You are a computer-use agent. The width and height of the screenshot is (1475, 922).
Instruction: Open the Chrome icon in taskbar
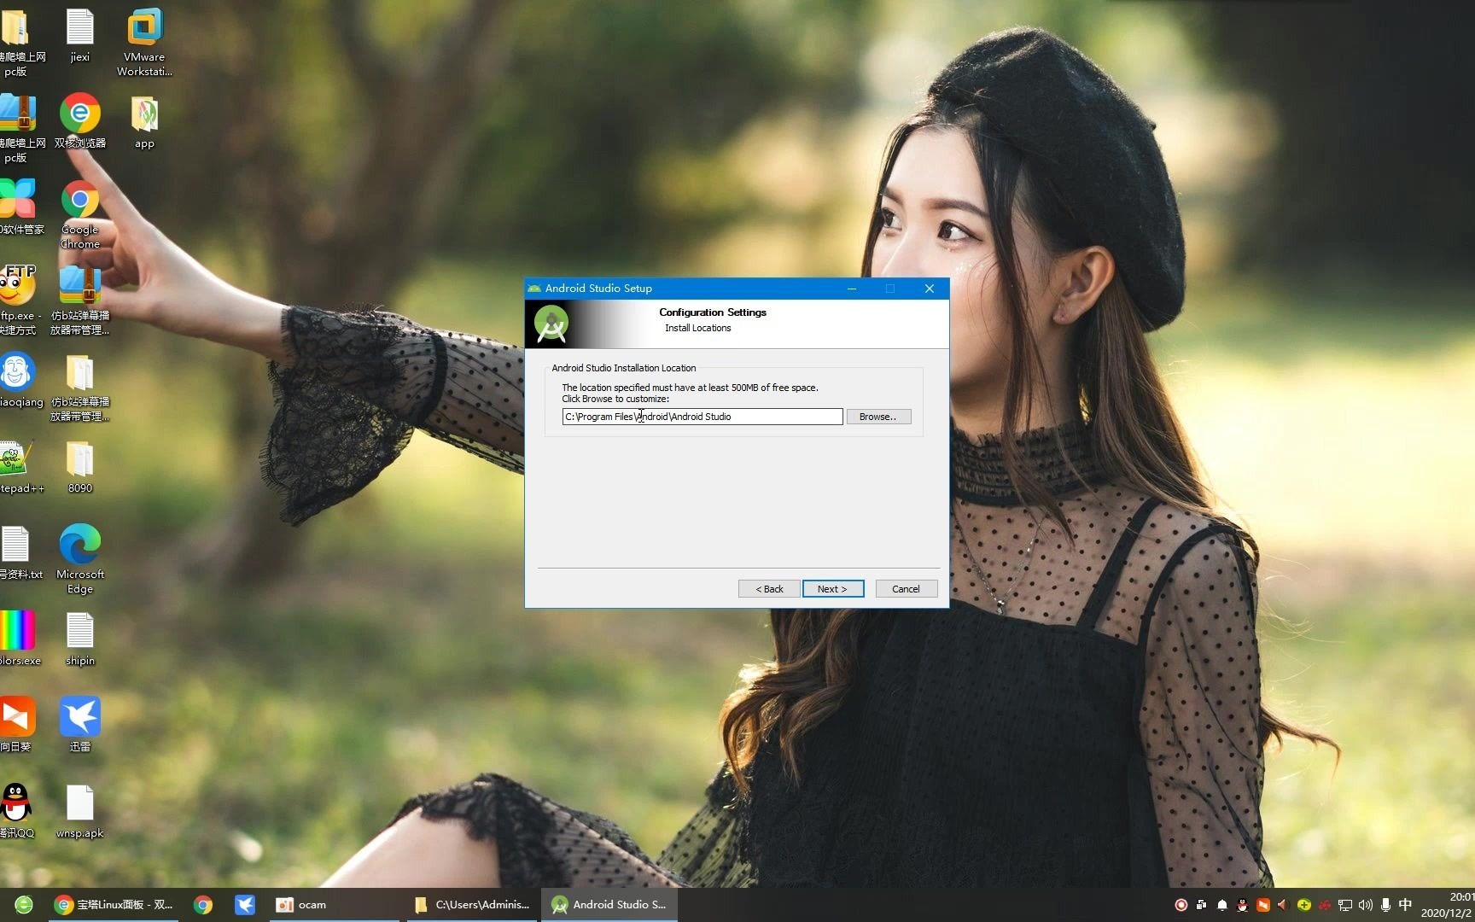click(x=203, y=905)
